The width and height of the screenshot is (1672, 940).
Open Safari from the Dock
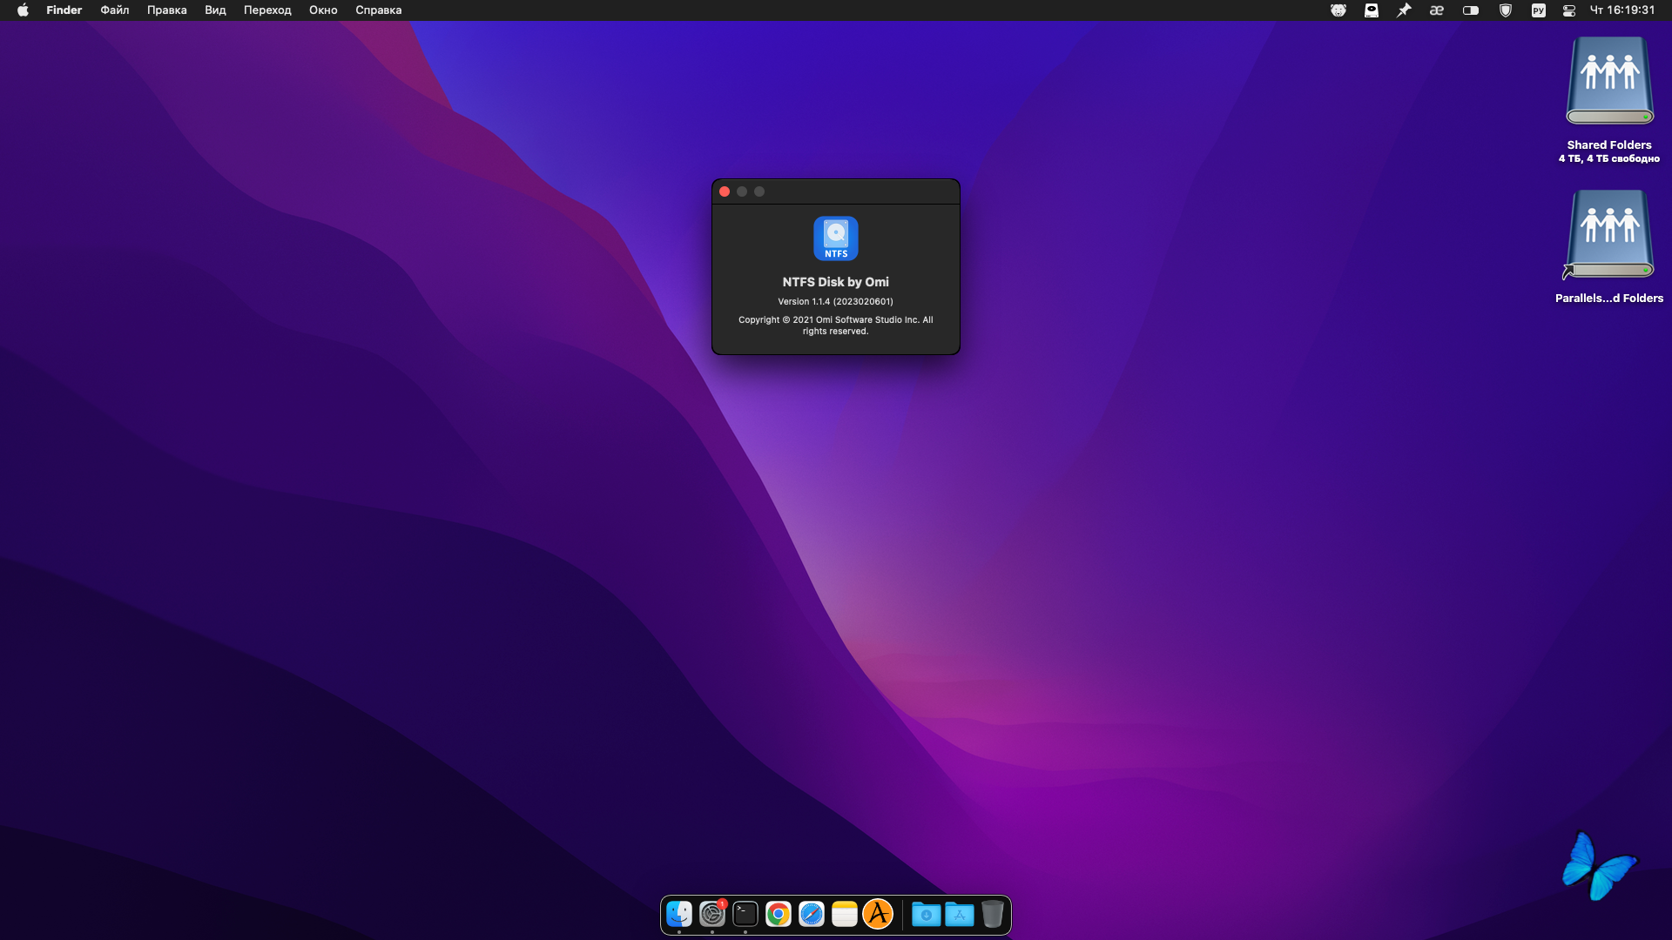pyautogui.click(x=812, y=914)
